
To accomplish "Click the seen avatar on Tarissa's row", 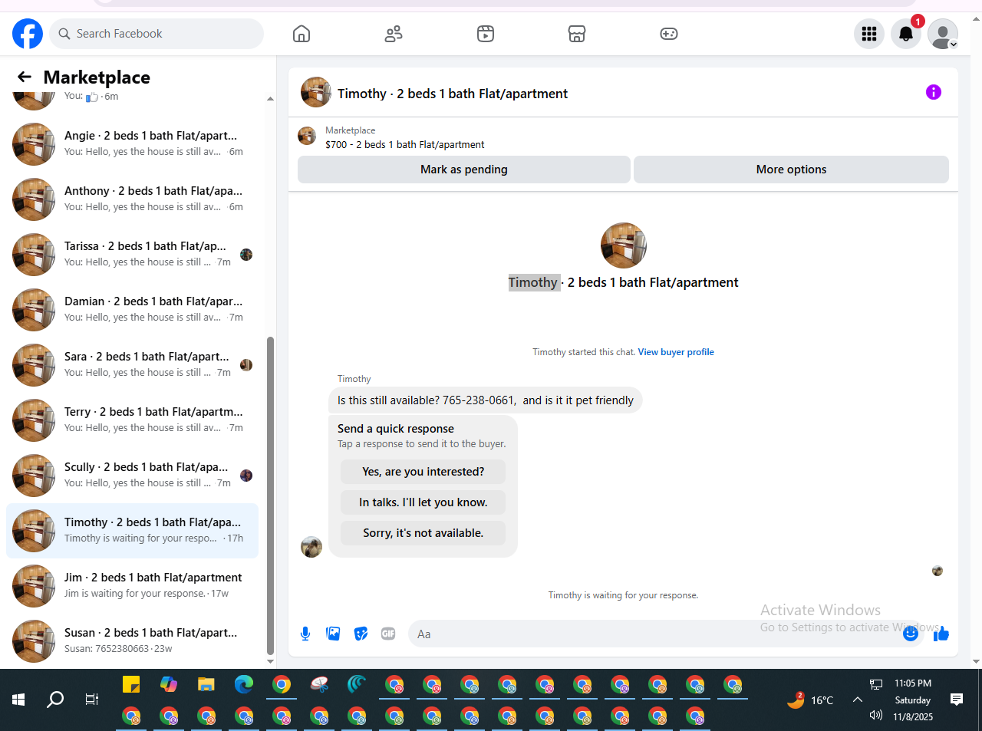I will click(x=246, y=255).
